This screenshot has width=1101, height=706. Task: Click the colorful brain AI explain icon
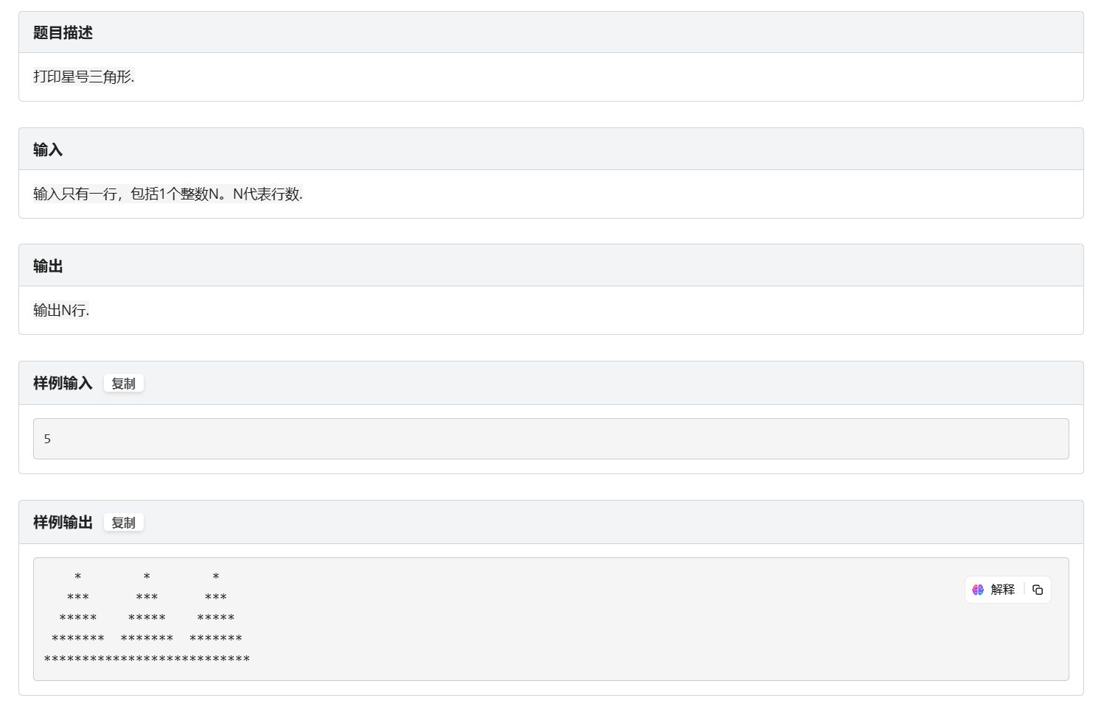click(978, 590)
